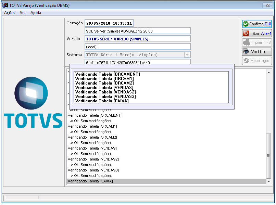Close the TOTVS Varejo window
The image size is (276, 205).
click(x=267, y=5)
